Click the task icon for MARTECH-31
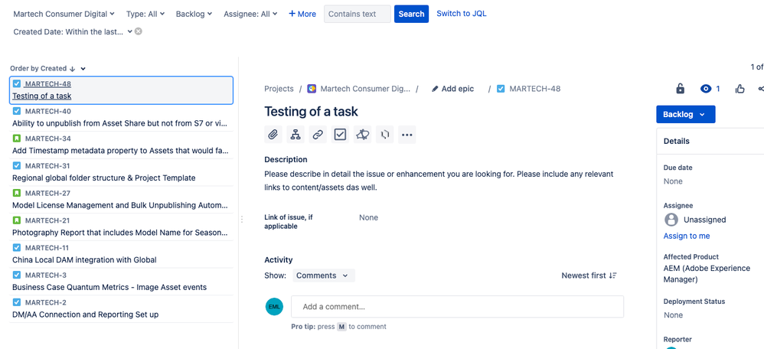Screen dimensions: 764x349 [17, 166]
